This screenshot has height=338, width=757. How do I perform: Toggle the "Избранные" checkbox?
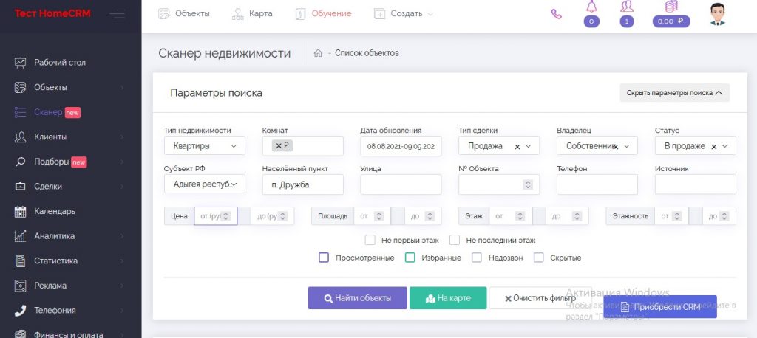410,258
